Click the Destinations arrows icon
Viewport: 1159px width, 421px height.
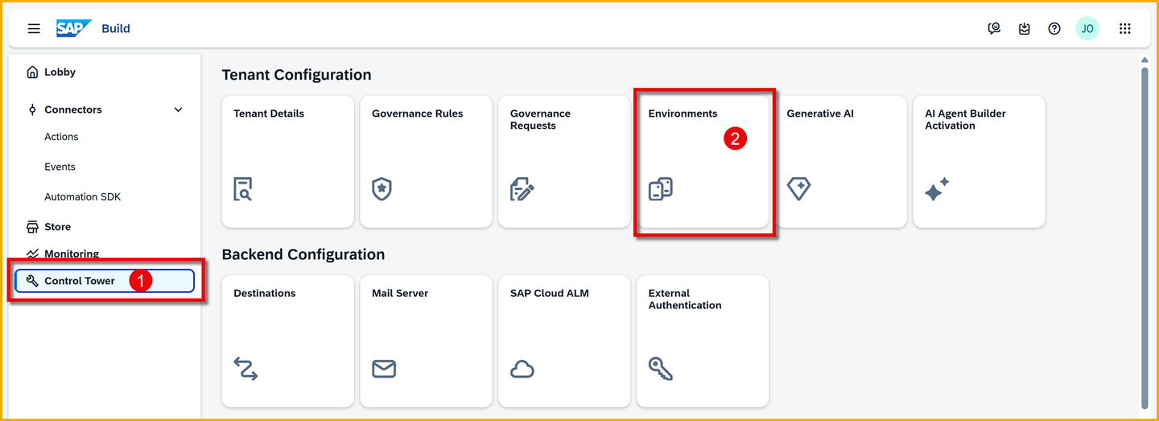point(245,369)
